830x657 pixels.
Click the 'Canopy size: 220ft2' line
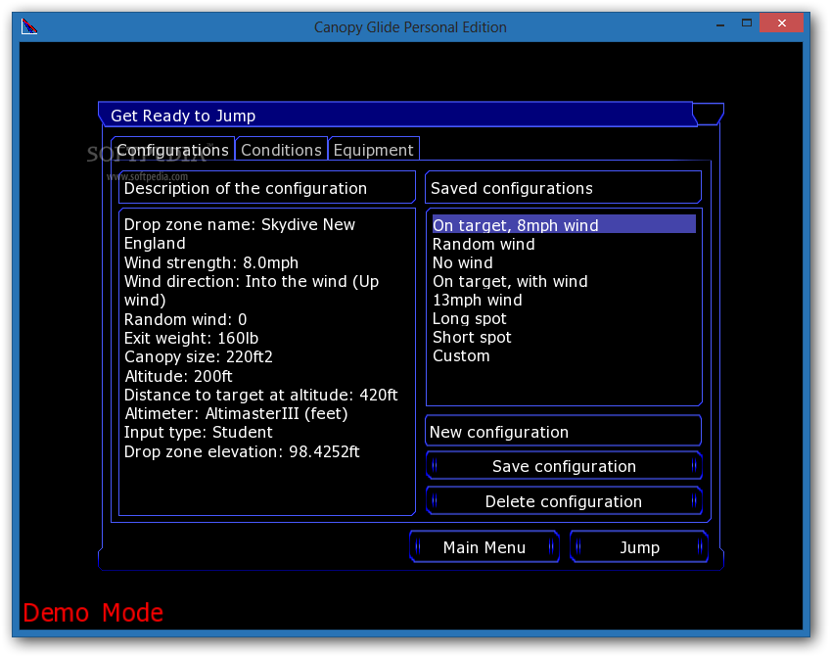click(x=199, y=356)
